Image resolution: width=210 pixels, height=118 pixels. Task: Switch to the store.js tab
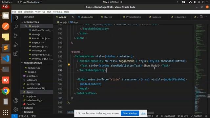108,17
